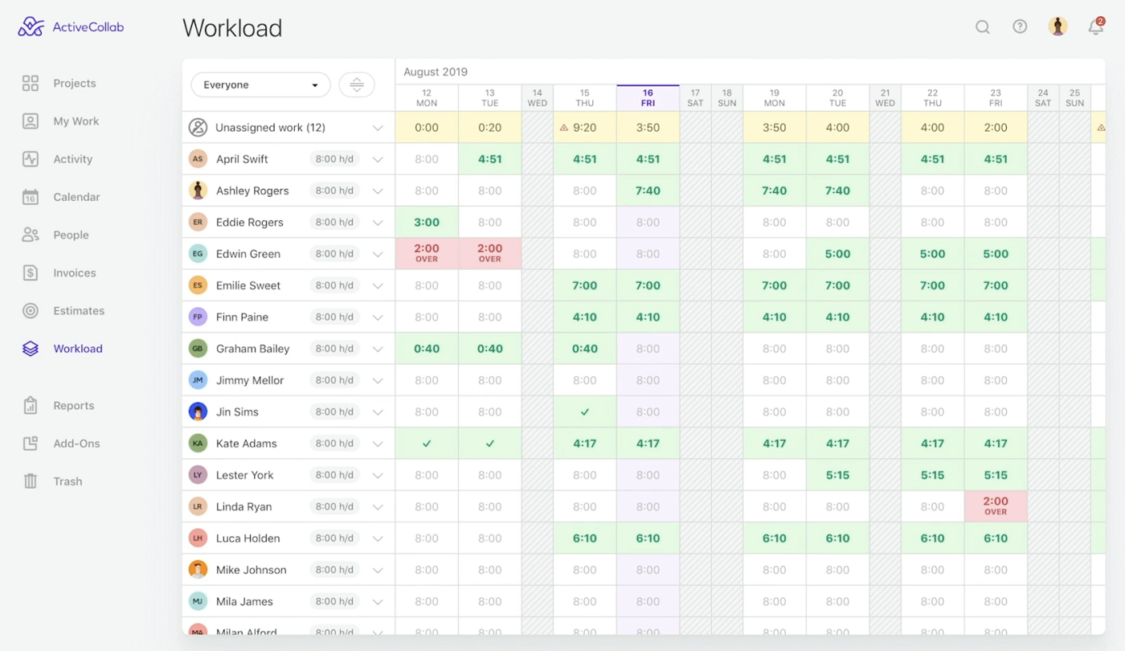The height and width of the screenshot is (651, 1125).
Task: View the Activity feed icon
Action: click(31, 158)
